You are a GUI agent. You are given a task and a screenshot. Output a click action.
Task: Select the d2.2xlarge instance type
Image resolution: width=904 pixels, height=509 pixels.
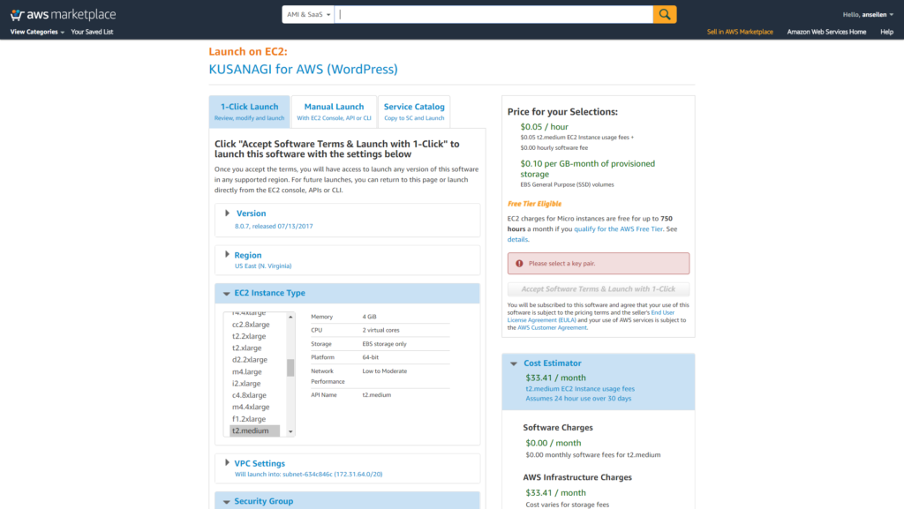250,359
